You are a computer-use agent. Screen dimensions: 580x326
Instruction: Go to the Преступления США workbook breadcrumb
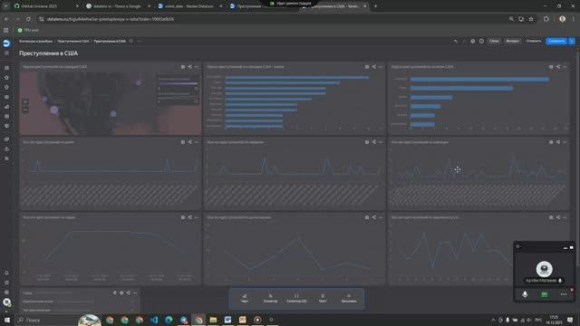pyautogui.click(x=73, y=41)
